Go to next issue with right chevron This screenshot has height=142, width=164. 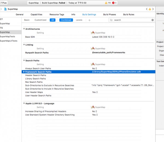(x=153, y=9)
